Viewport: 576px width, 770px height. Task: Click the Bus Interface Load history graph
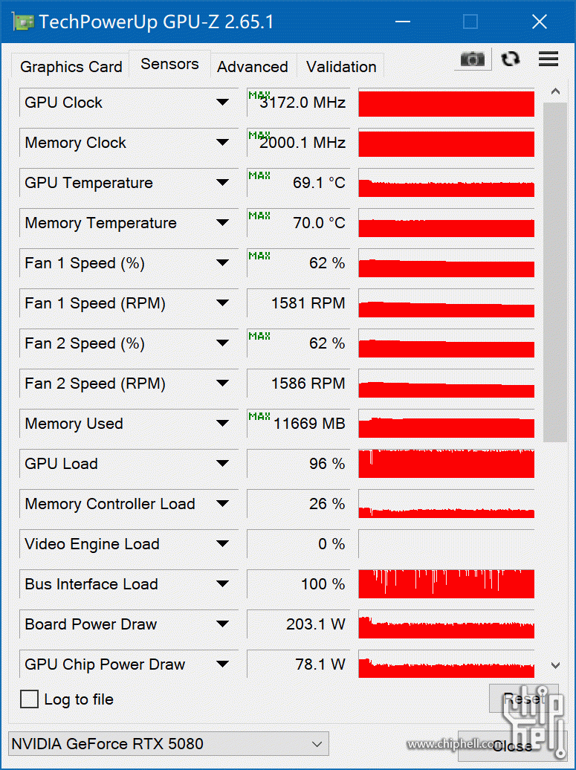pyautogui.click(x=447, y=584)
